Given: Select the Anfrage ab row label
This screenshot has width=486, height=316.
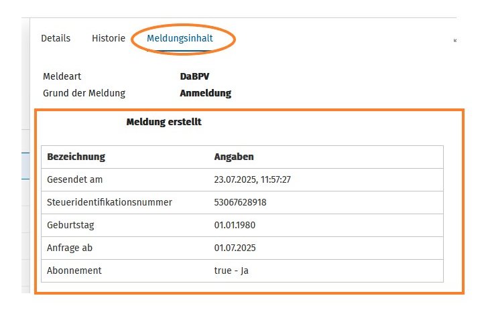Looking at the screenshot, I should tap(70, 248).
